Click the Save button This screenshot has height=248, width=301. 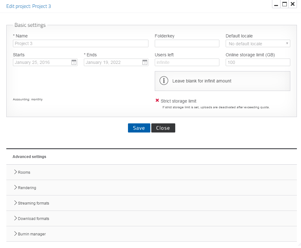tap(139, 128)
